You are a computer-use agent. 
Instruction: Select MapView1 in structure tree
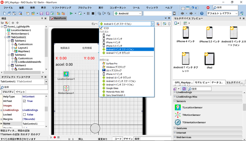(24, 51)
